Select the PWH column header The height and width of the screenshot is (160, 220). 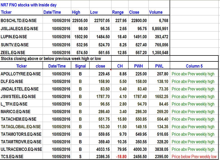tap(136, 66)
